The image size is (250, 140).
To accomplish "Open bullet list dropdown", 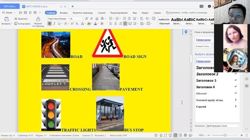I will coord(114,19).
